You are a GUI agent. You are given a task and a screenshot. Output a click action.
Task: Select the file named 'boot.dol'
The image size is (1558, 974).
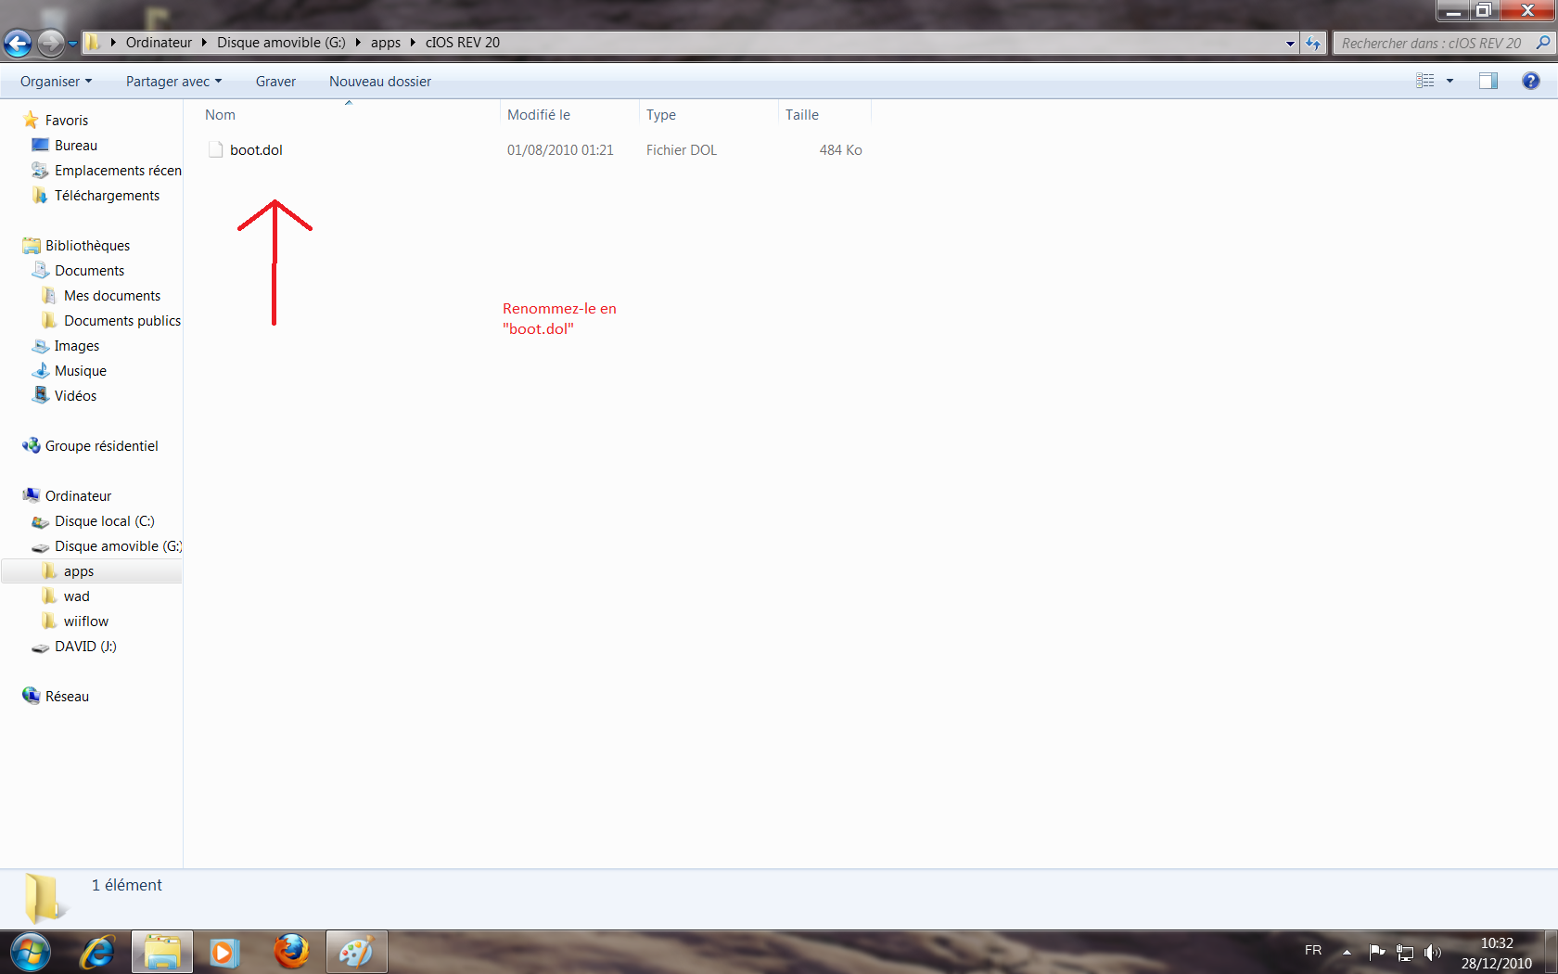(x=256, y=150)
